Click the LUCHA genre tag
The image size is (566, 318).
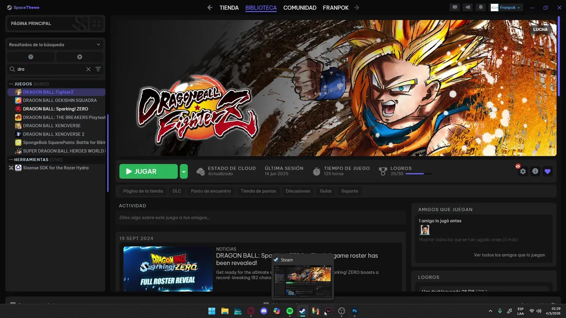(540, 30)
